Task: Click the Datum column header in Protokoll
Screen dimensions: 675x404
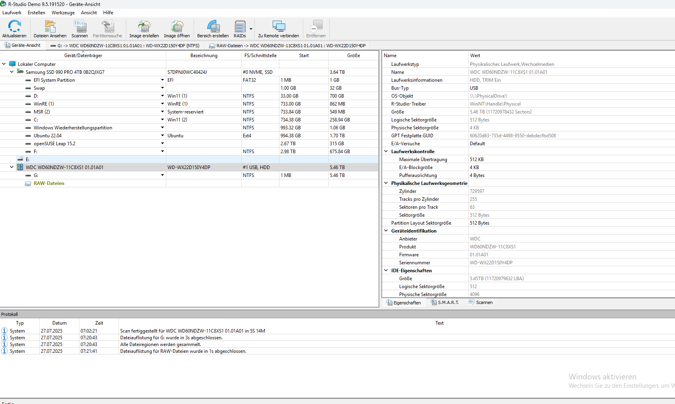Action: 60,323
